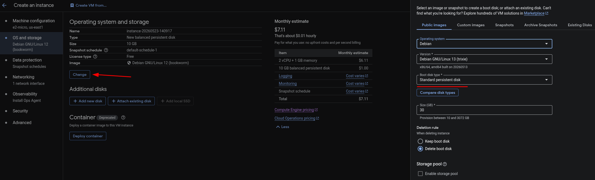Screen dimensions: 595x180
Task: Open Advanced section
Action: pos(31,122)
